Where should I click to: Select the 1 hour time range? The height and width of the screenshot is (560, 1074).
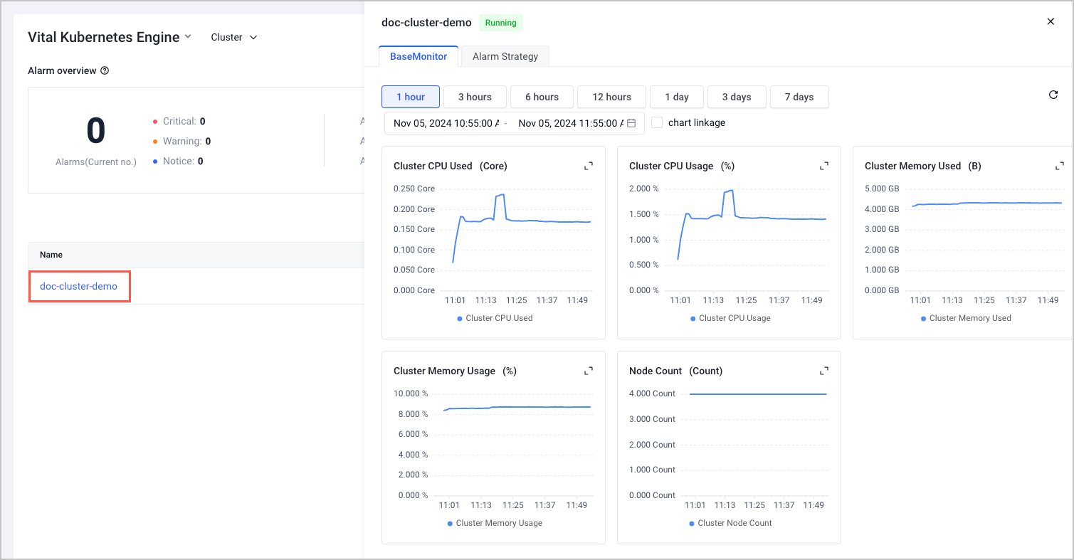click(x=411, y=97)
